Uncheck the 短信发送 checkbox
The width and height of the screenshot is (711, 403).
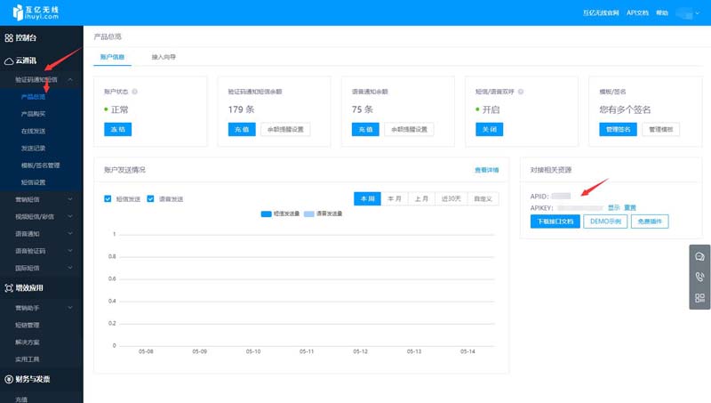tap(108, 198)
